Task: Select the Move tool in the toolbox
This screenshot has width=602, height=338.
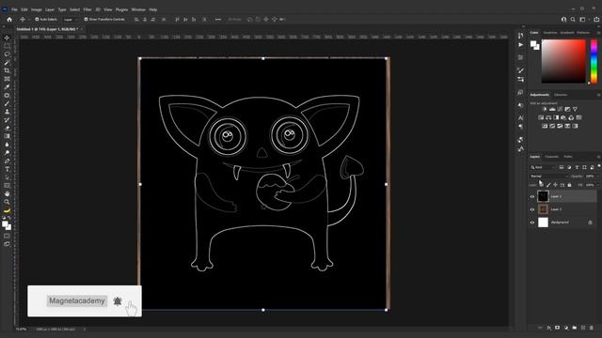Action: pyautogui.click(x=7, y=38)
